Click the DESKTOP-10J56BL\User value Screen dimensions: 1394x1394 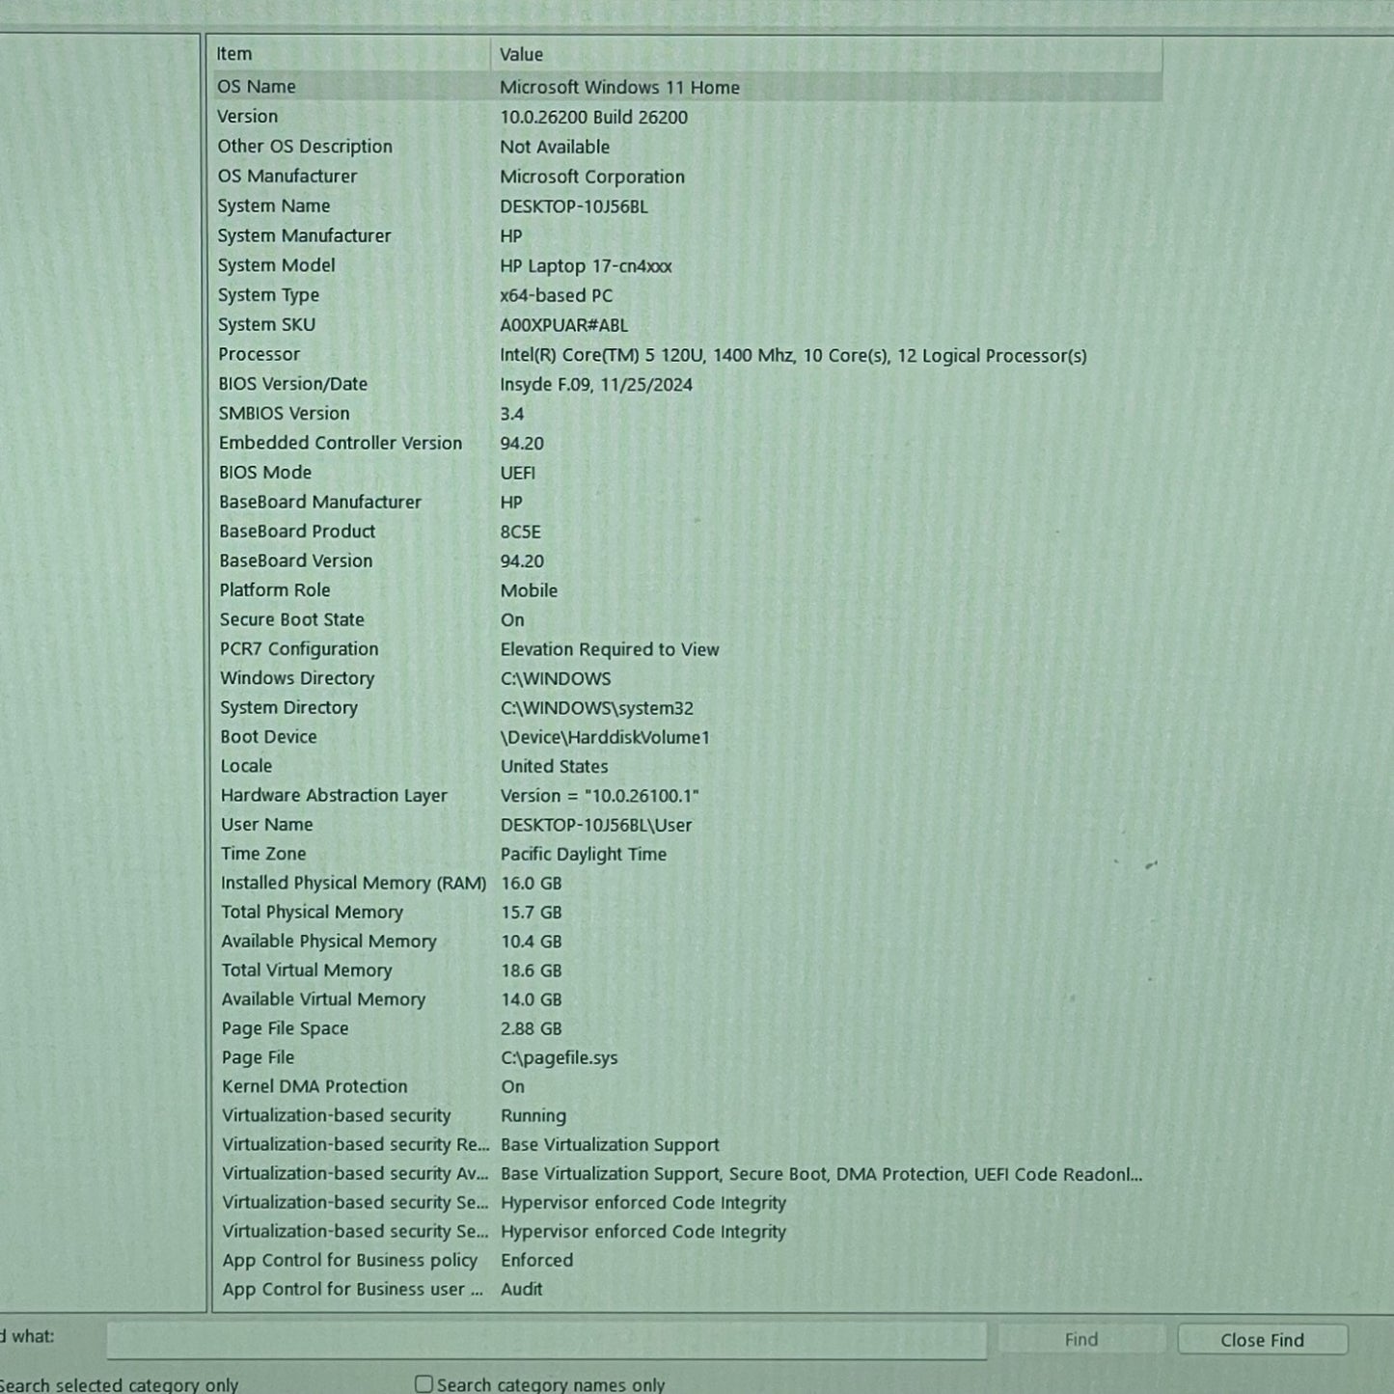click(x=596, y=825)
